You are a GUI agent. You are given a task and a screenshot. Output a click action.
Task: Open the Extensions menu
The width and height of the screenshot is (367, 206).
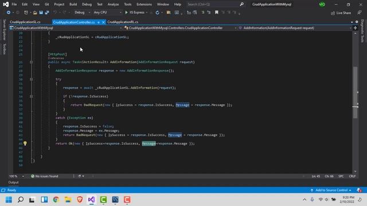pos(144,4)
